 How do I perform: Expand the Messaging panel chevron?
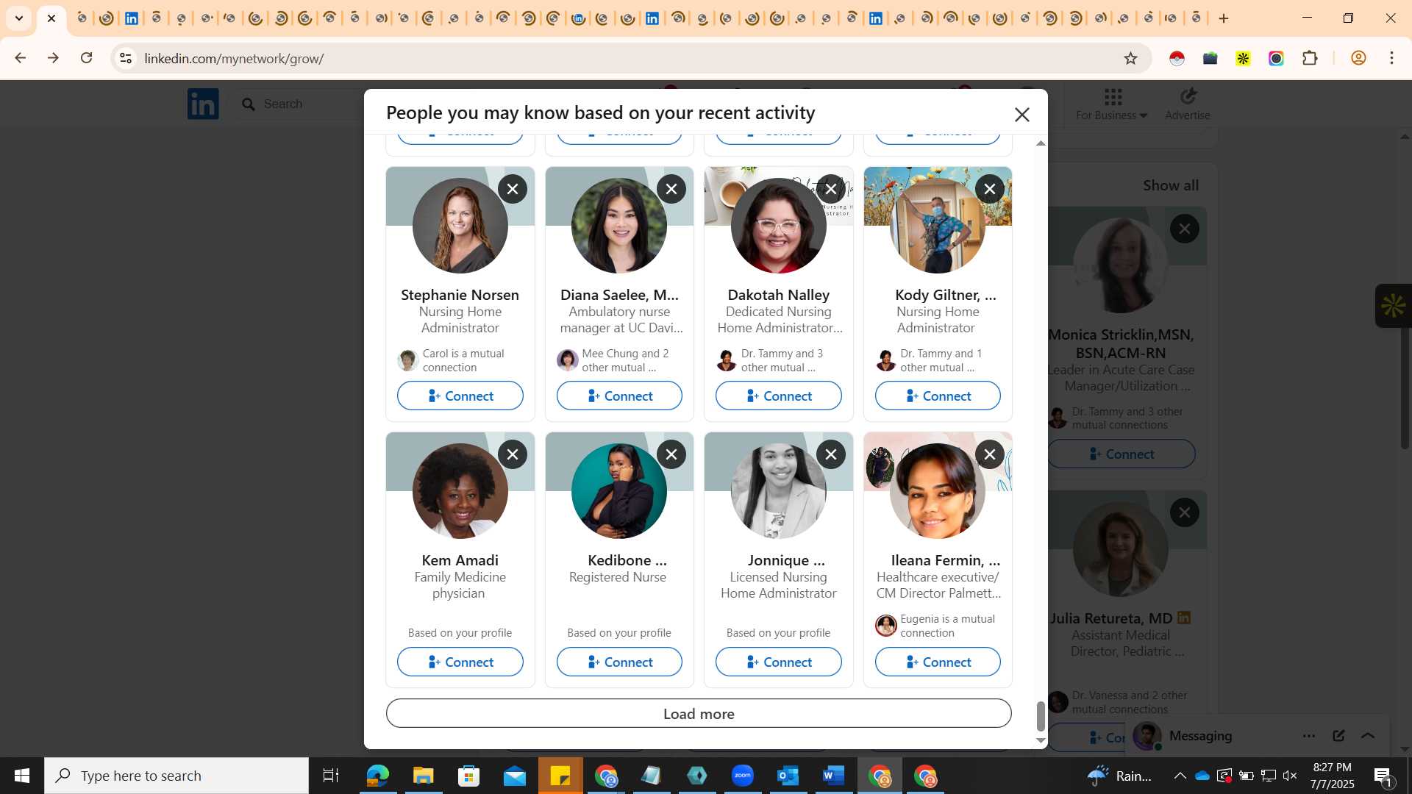pyautogui.click(x=1368, y=736)
